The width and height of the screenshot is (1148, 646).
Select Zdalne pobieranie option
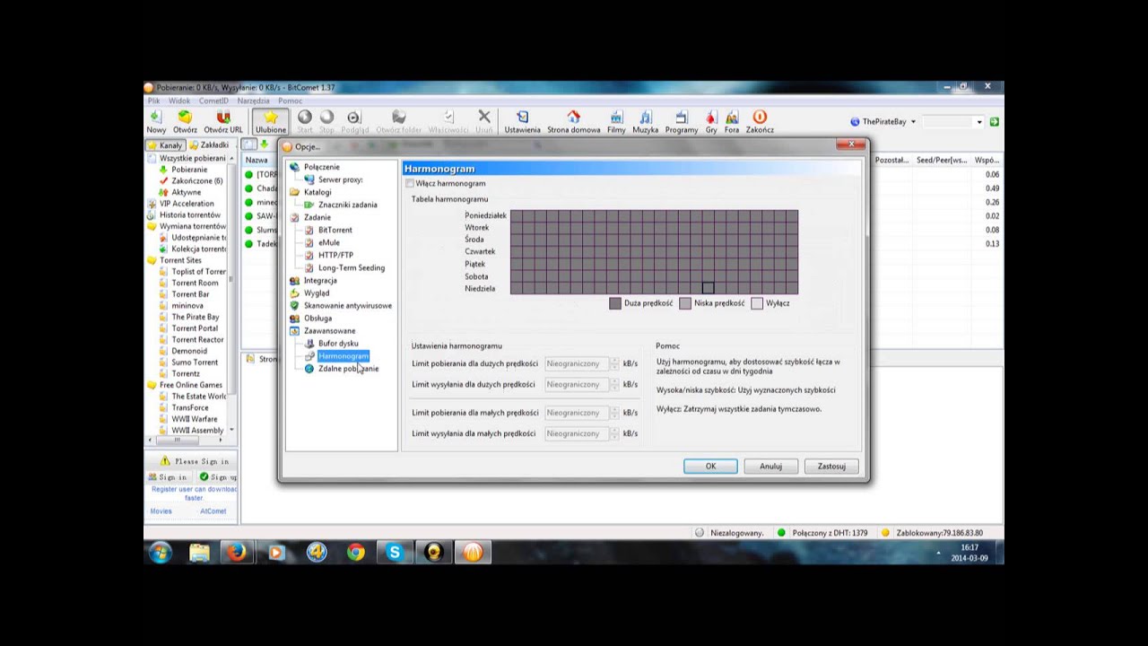pos(348,368)
